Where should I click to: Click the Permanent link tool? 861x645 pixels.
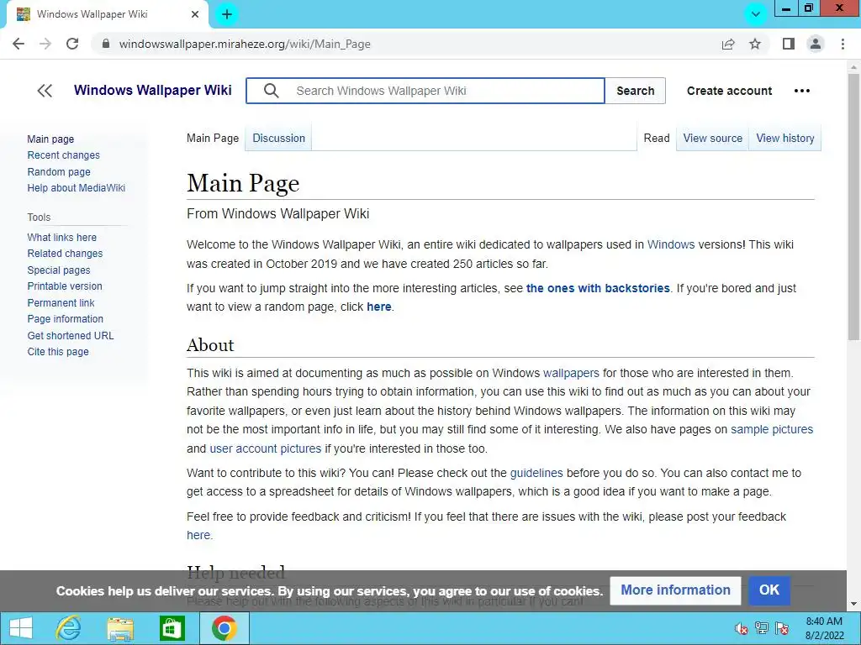(x=61, y=302)
